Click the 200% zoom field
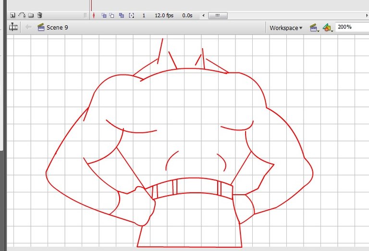Viewport: 369px width, 251px height. tap(352, 27)
